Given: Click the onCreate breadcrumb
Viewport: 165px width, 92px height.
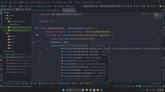Looking at the screenshot, I should 70,6.
